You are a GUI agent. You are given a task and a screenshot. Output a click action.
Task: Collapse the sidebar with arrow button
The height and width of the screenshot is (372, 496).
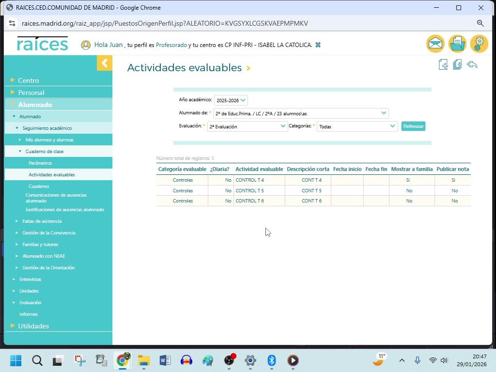coord(105,63)
